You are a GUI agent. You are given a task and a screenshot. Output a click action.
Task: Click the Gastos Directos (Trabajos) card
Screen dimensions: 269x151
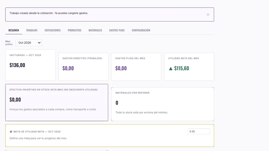click(x=83, y=67)
